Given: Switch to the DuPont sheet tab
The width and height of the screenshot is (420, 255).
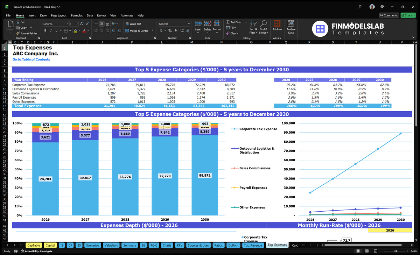Looking at the screenshot, I should 233,245.
